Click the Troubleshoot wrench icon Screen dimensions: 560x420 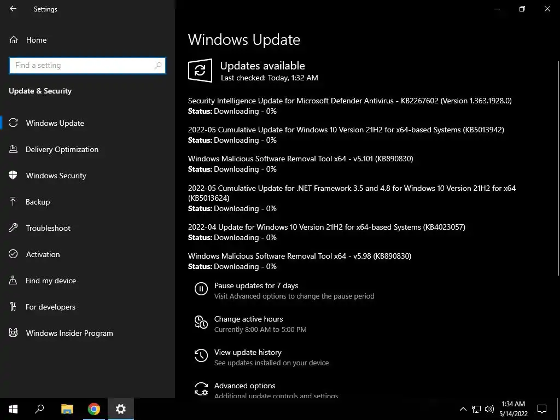pyautogui.click(x=13, y=227)
